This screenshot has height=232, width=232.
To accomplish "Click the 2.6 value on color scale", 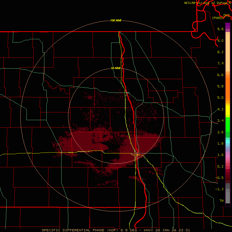I will (x=220, y=132).
